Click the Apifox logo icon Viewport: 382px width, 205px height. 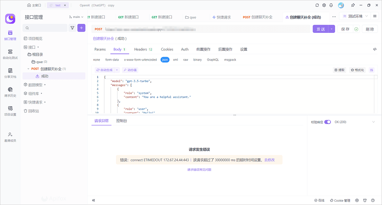tap(10, 19)
